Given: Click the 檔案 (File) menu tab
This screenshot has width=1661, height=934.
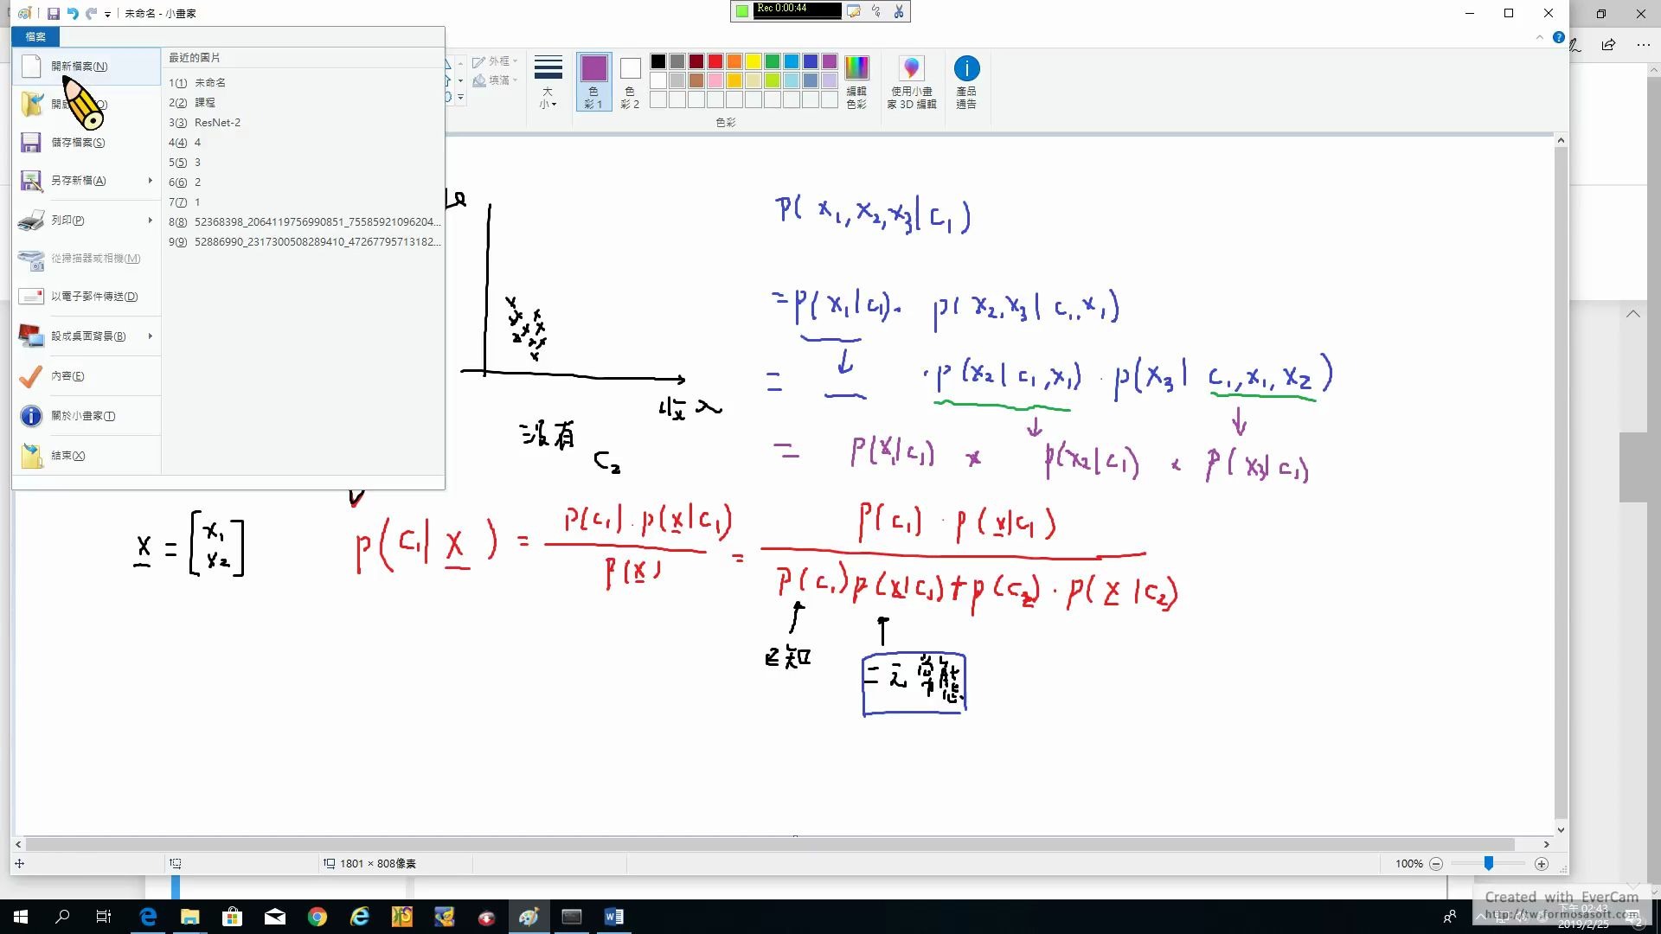Looking at the screenshot, I should [x=35, y=37].
